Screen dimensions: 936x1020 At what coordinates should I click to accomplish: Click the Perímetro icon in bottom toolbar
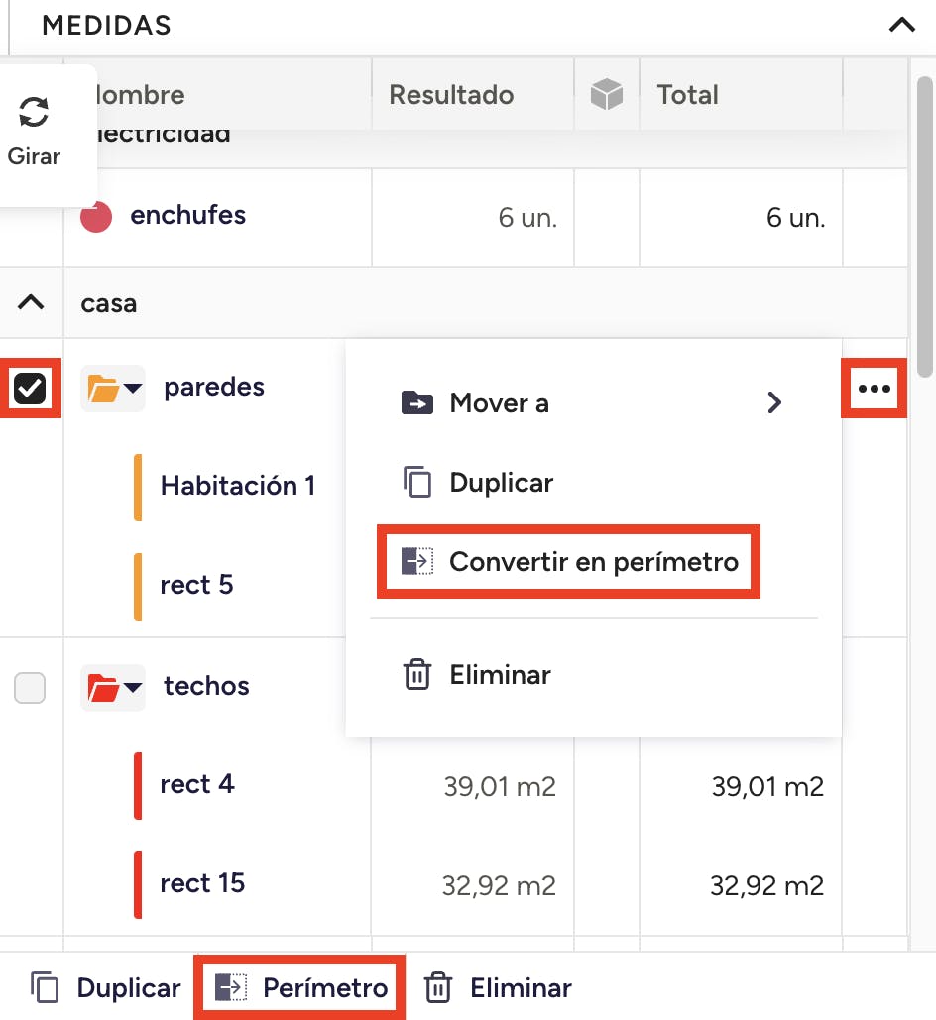[x=231, y=987]
